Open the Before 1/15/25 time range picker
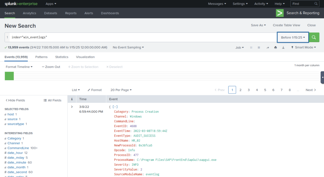Image resolution: width=324 pixels, height=177 pixels. [x=293, y=37]
